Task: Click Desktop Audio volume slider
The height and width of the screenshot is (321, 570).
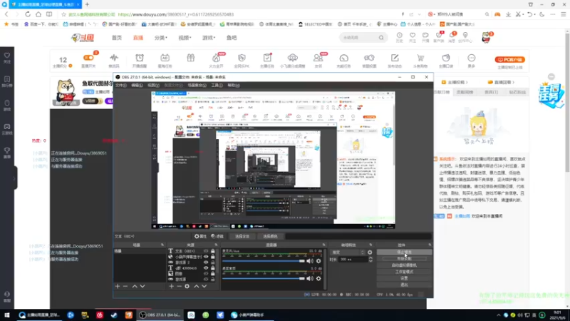Action: (x=264, y=278)
